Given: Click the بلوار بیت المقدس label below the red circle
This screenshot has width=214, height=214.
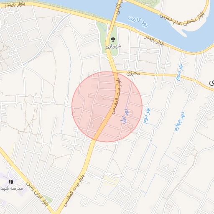Looking at the screenshot, I should [x=74, y=191].
